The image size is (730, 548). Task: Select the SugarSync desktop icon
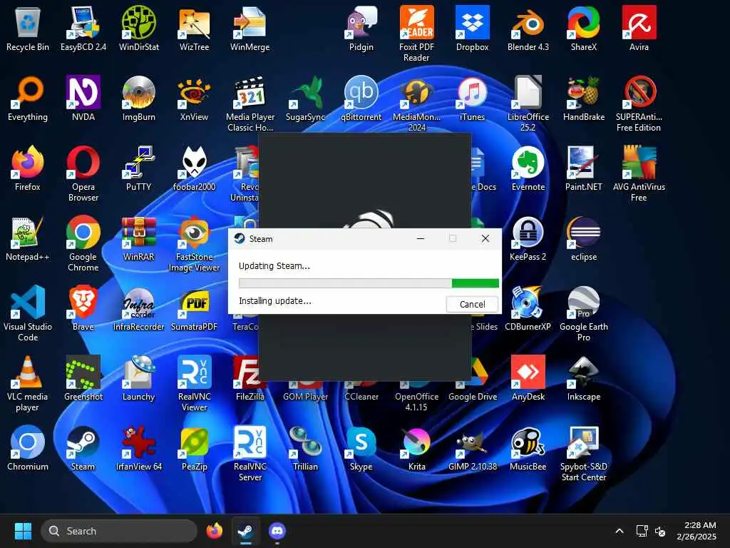[x=305, y=98]
